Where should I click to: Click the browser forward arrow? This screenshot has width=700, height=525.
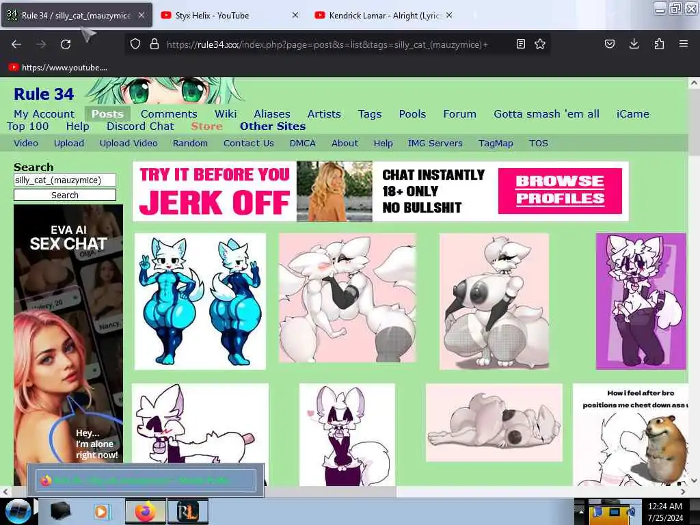click(x=41, y=44)
